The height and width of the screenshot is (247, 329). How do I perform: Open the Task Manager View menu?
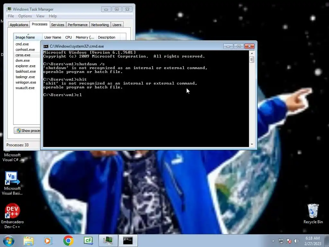(40, 16)
